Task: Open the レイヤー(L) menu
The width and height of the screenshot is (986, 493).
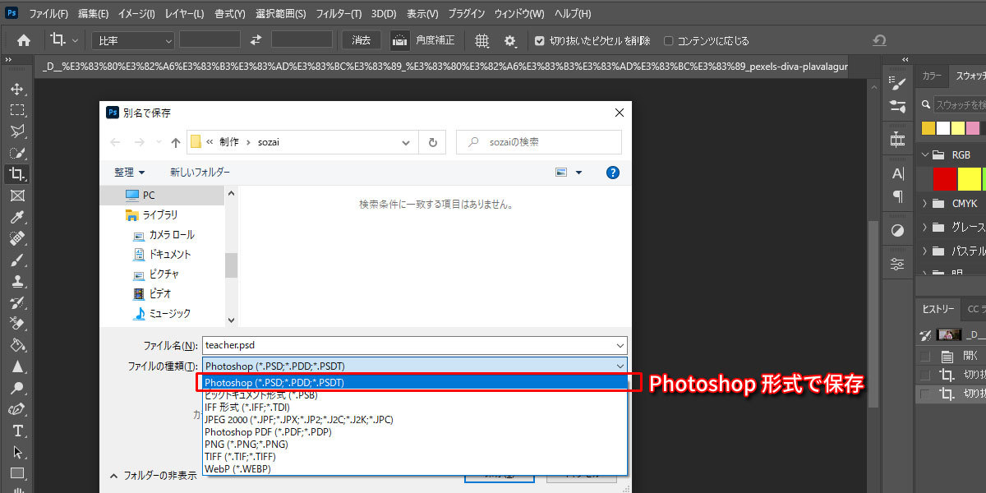Action: pos(184,14)
